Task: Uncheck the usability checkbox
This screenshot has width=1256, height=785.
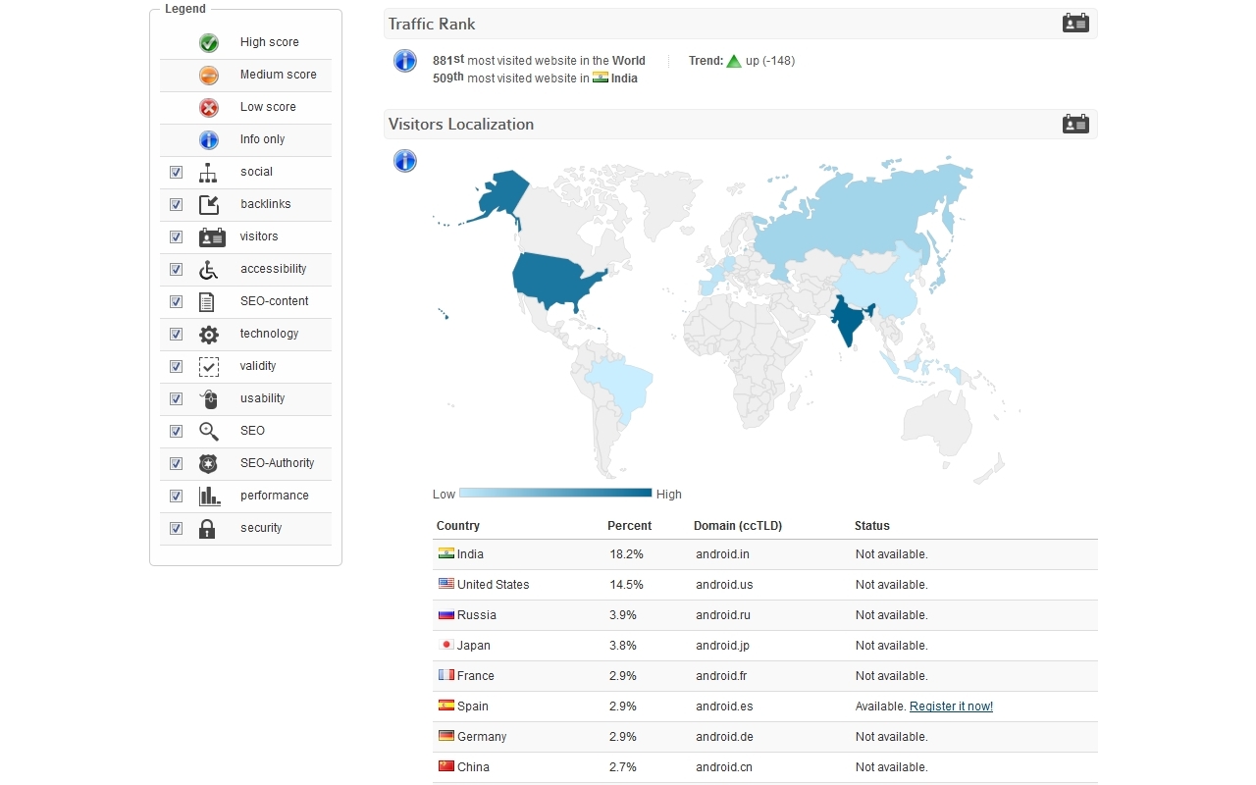Action: pos(176,398)
